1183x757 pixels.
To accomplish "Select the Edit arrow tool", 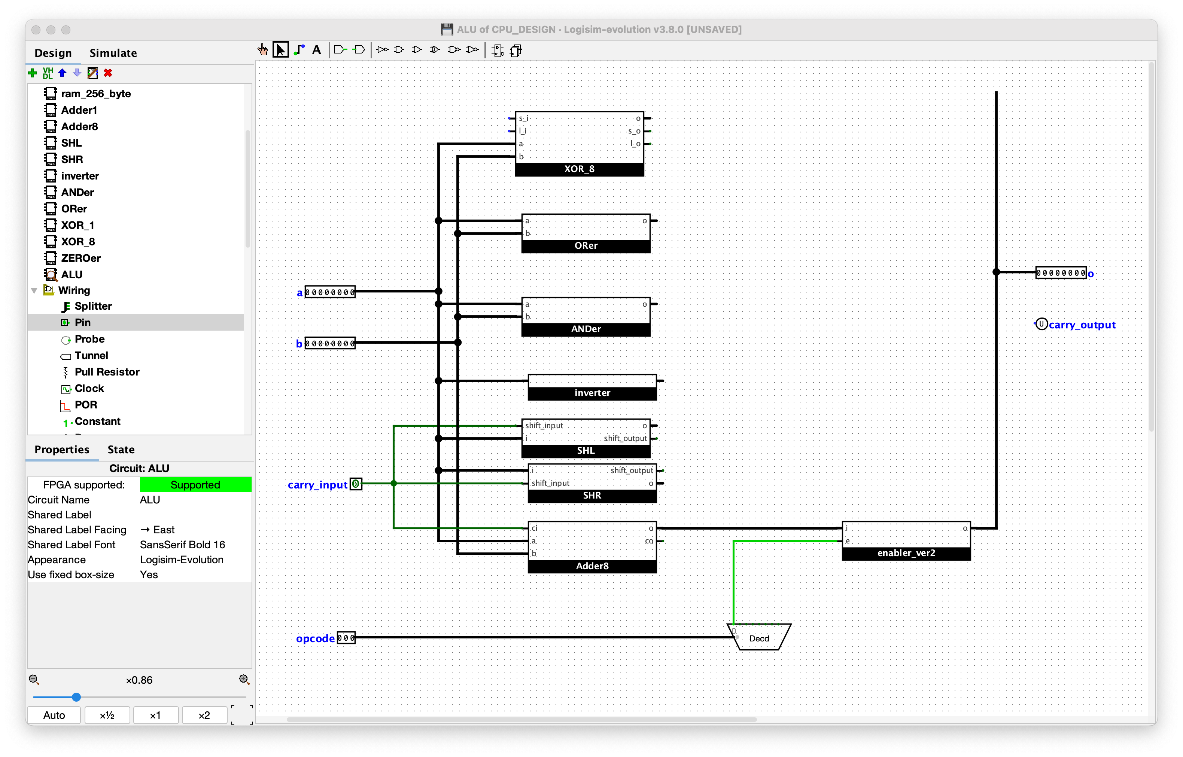I will 281,50.
